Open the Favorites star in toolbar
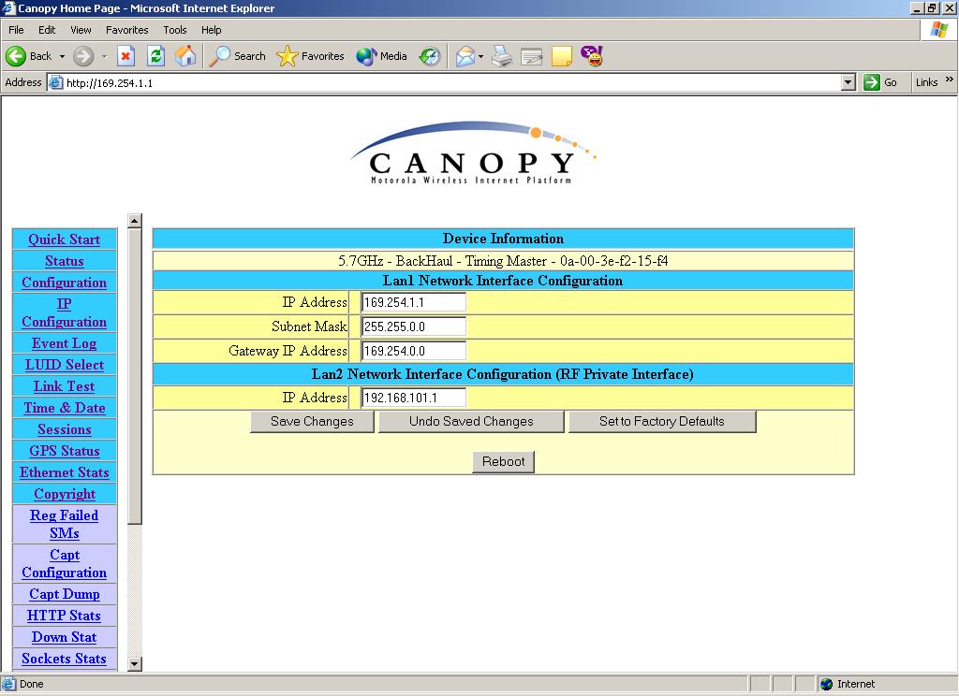This screenshot has width=959, height=696. click(x=311, y=56)
